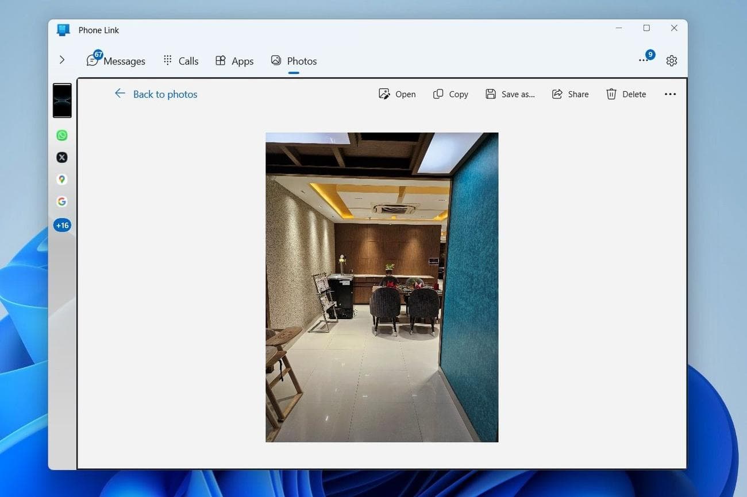Click Save as... to save photo
The width and height of the screenshot is (747, 497).
click(510, 94)
